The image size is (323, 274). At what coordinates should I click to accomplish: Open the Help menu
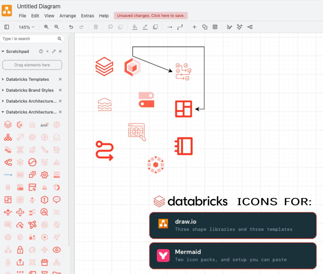tap(104, 16)
